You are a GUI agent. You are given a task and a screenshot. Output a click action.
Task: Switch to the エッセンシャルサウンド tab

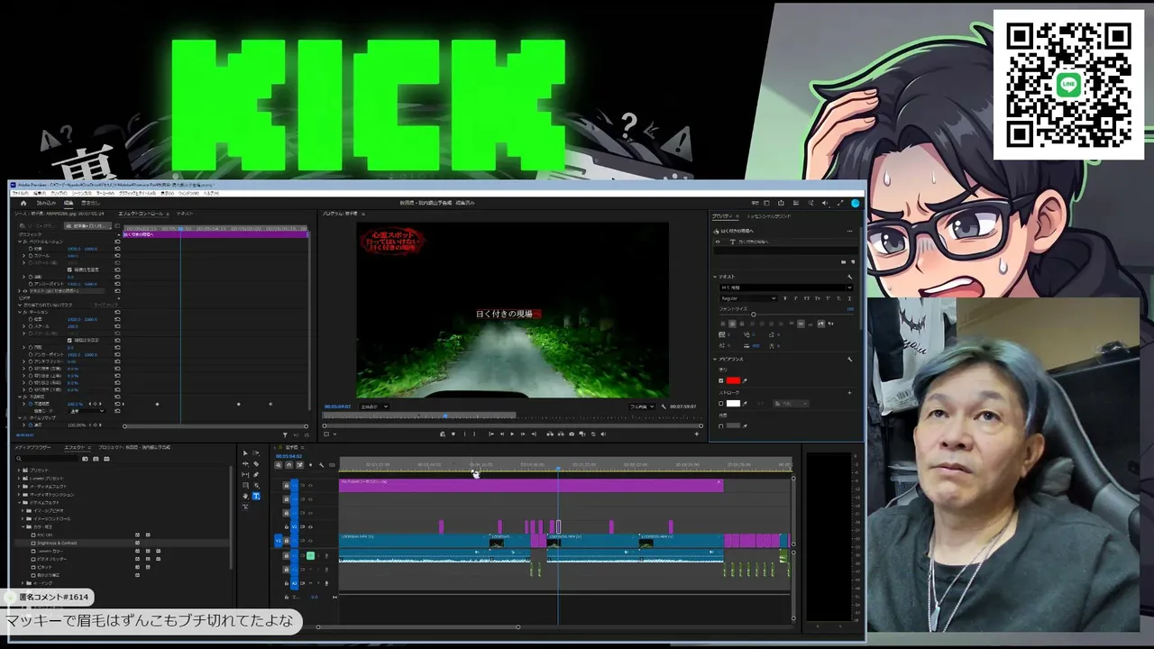tap(769, 216)
